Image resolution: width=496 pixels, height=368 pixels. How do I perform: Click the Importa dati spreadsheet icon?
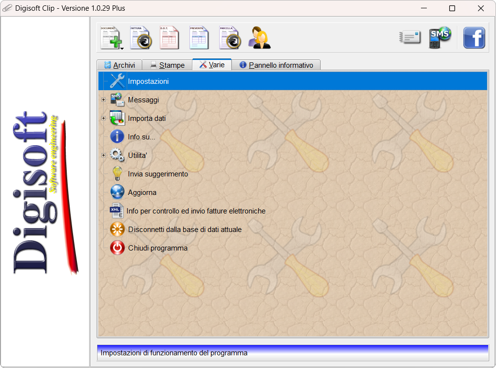[x=117, y=118]
